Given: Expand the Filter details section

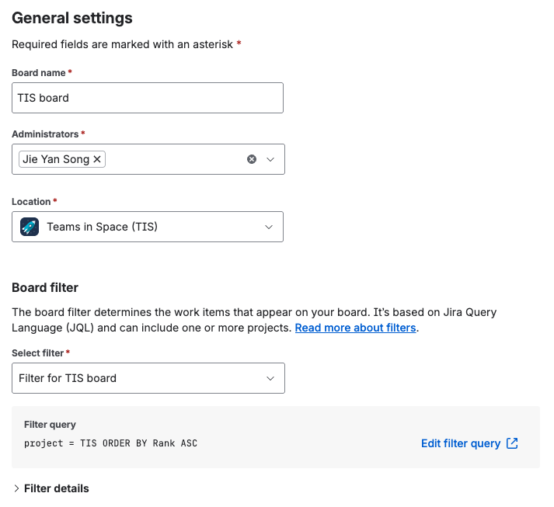Looking at the screenshot, I should coord(16,488).
